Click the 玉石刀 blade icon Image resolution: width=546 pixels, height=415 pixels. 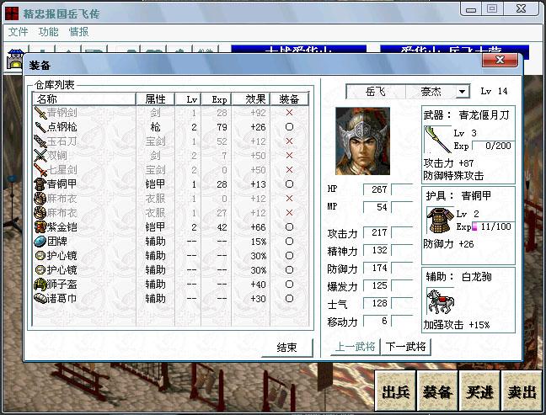coord(40,141)
